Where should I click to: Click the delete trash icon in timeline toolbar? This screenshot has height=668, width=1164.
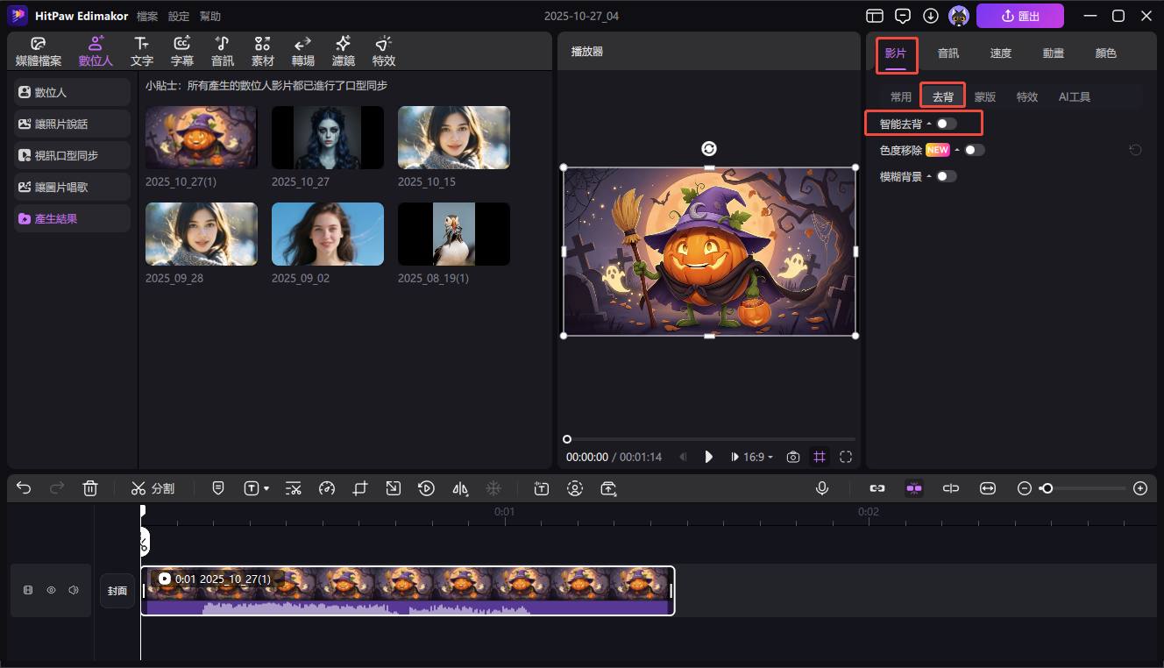click(x=90, y=488)
